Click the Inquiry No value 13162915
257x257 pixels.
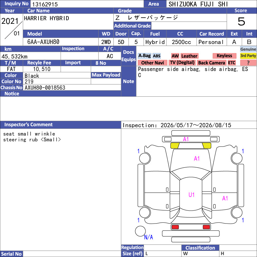pyautogui.click(x=45, y=4)
